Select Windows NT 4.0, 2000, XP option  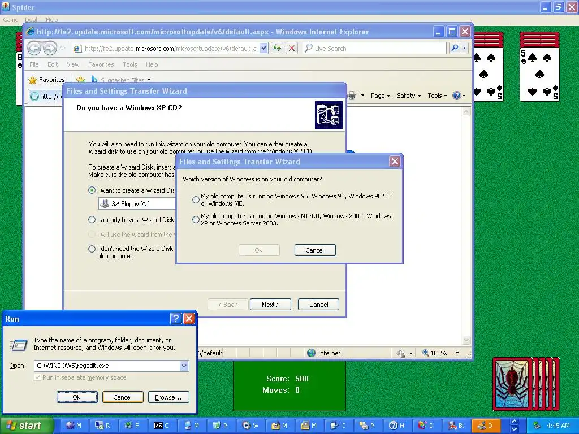(196, 220)
